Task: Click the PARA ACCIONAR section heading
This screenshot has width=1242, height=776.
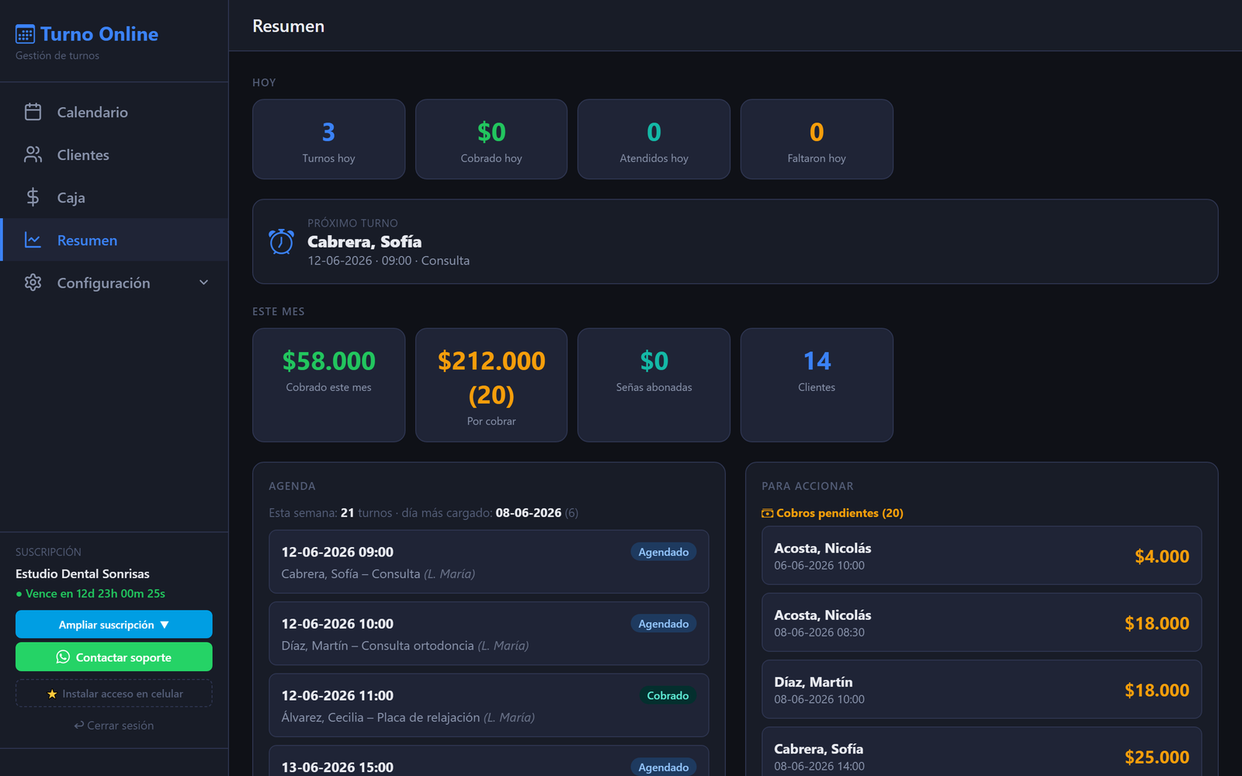Action: coord(807,486)
